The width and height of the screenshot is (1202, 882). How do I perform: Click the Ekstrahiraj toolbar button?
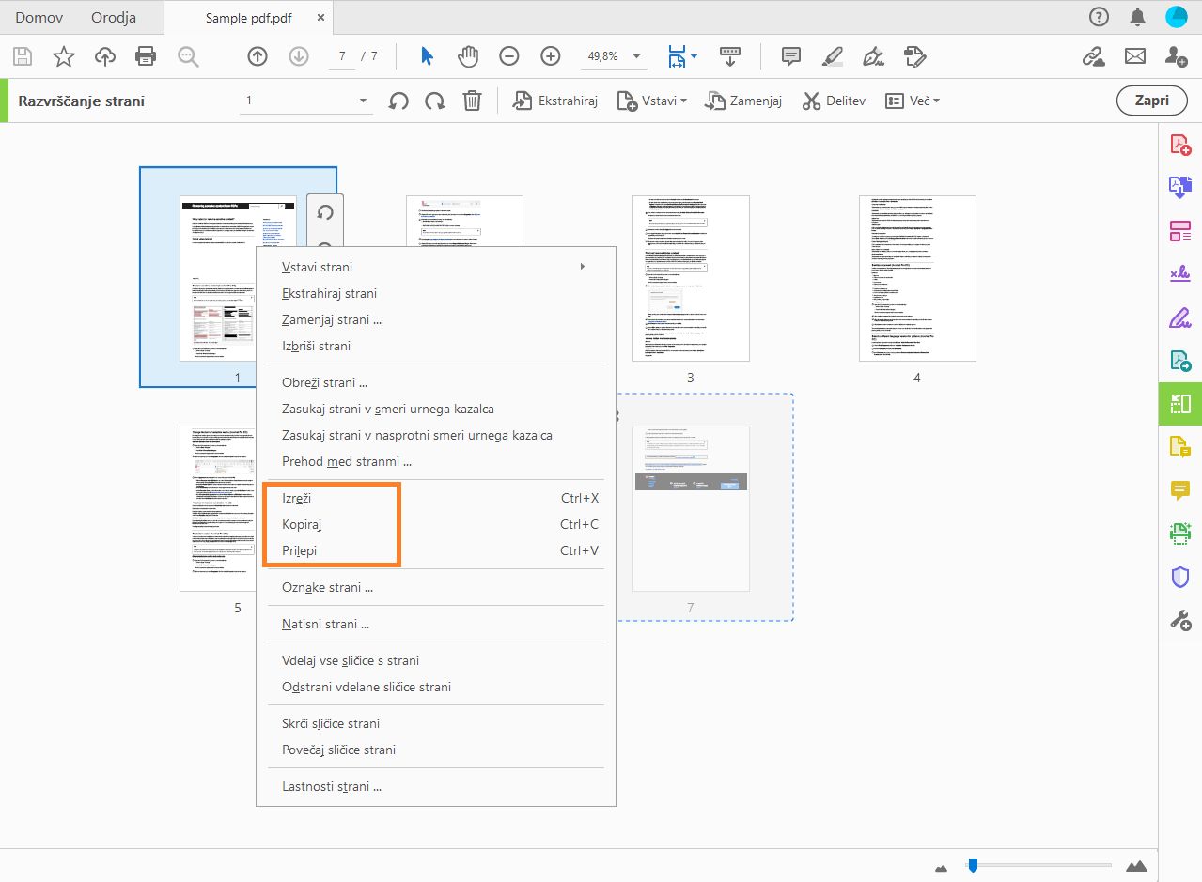[x=555, y=101]
